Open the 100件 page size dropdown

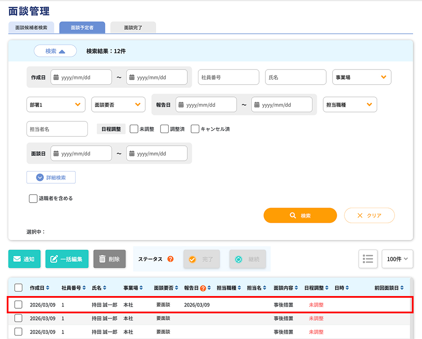397,259
